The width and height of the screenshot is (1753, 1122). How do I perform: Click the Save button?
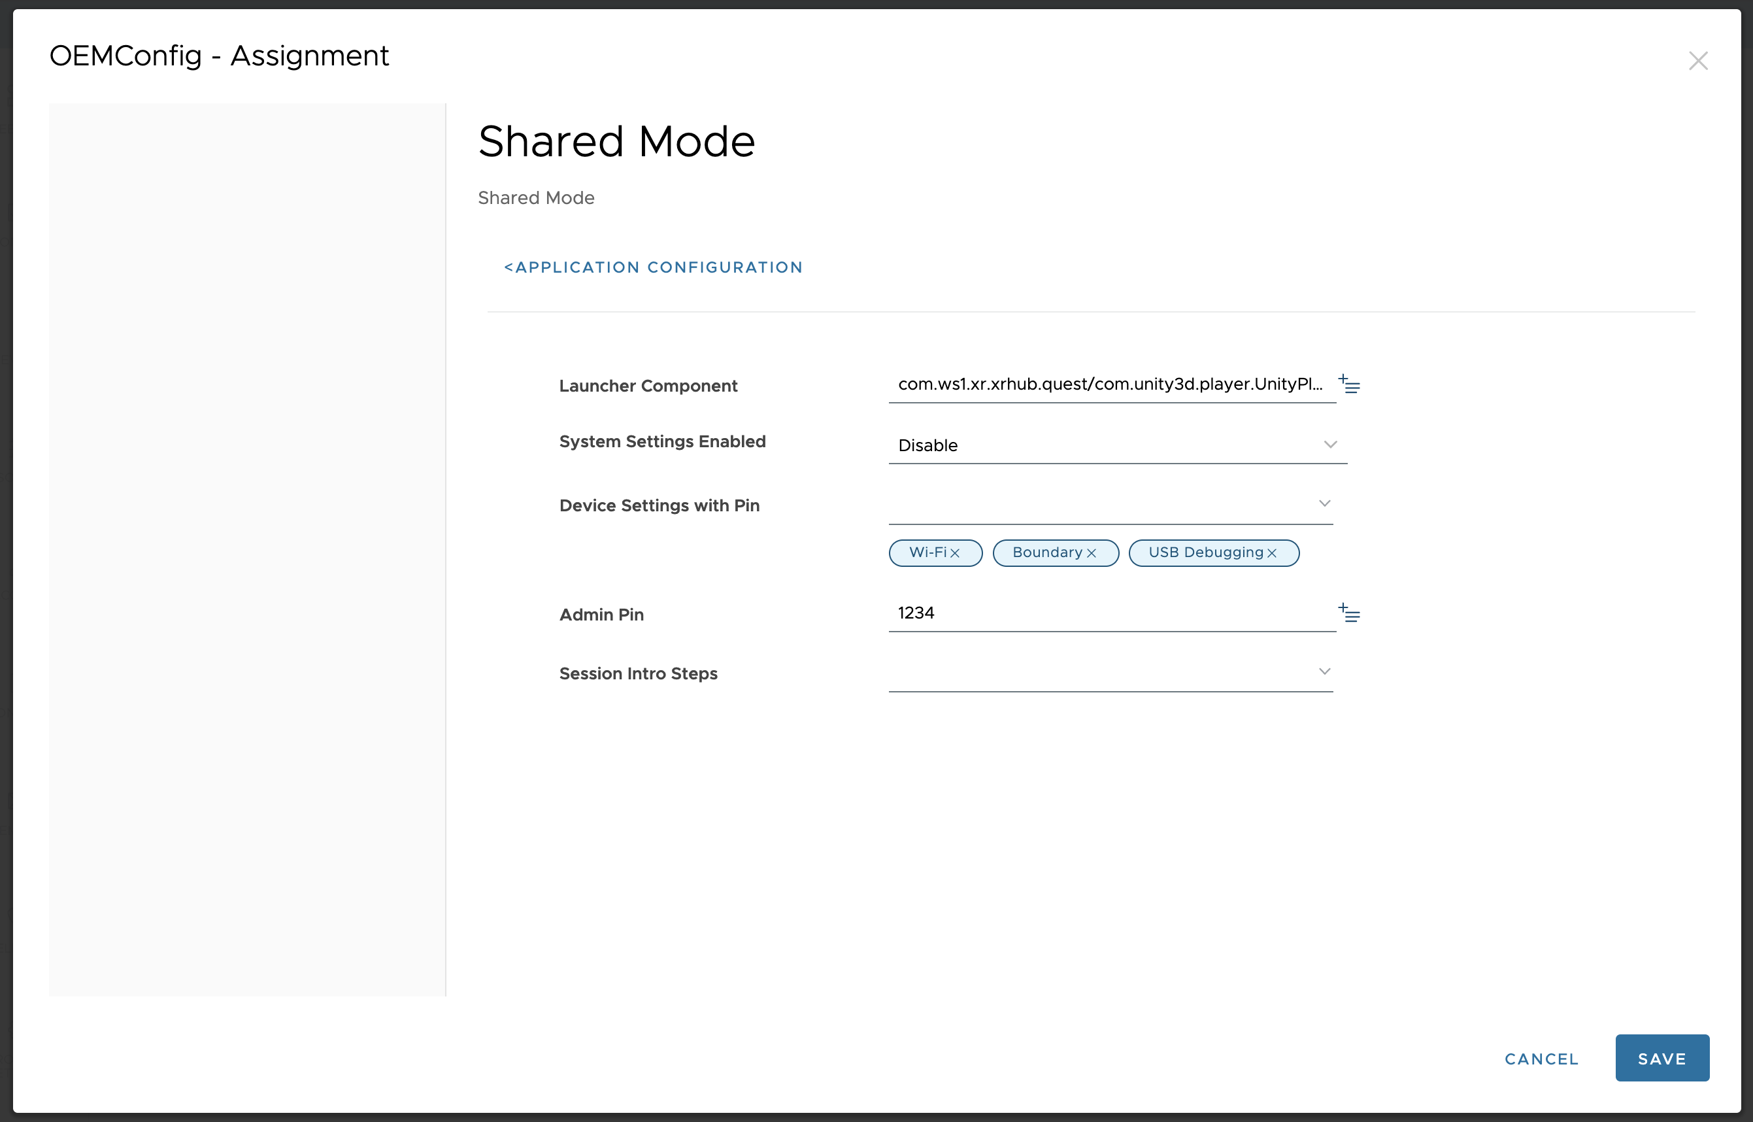tap(1661, 1058)
